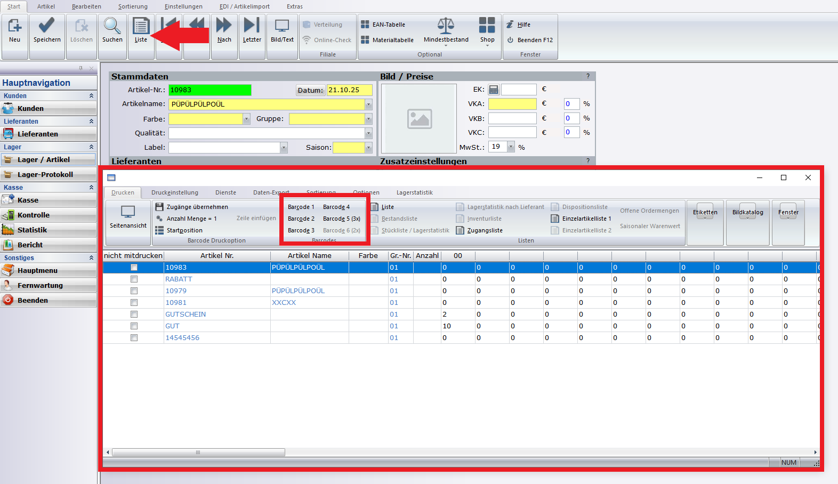838x484 pixels.
Task: Open the Einstellungen menu
Action: click(183, 6)
